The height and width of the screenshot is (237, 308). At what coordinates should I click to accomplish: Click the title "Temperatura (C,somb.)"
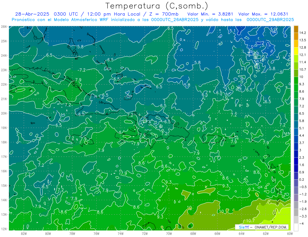[157, 6]
